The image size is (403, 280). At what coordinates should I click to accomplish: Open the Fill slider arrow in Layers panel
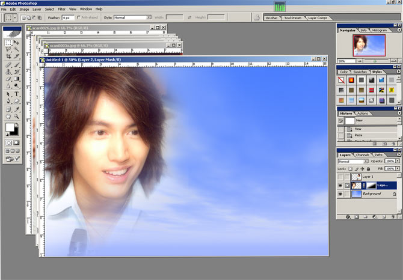[x=398, y=169]
